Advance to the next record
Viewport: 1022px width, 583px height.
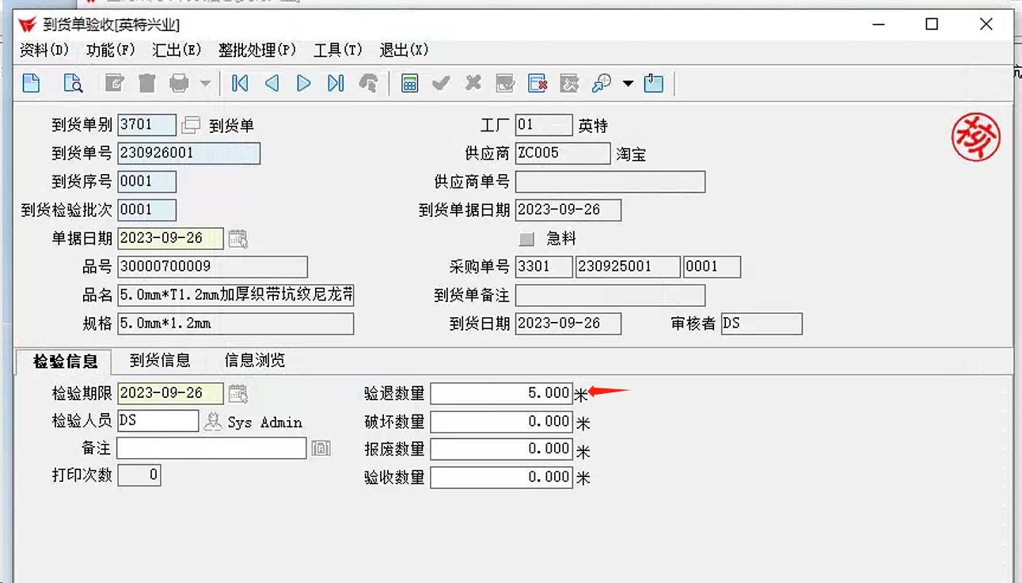coord(304,83)
